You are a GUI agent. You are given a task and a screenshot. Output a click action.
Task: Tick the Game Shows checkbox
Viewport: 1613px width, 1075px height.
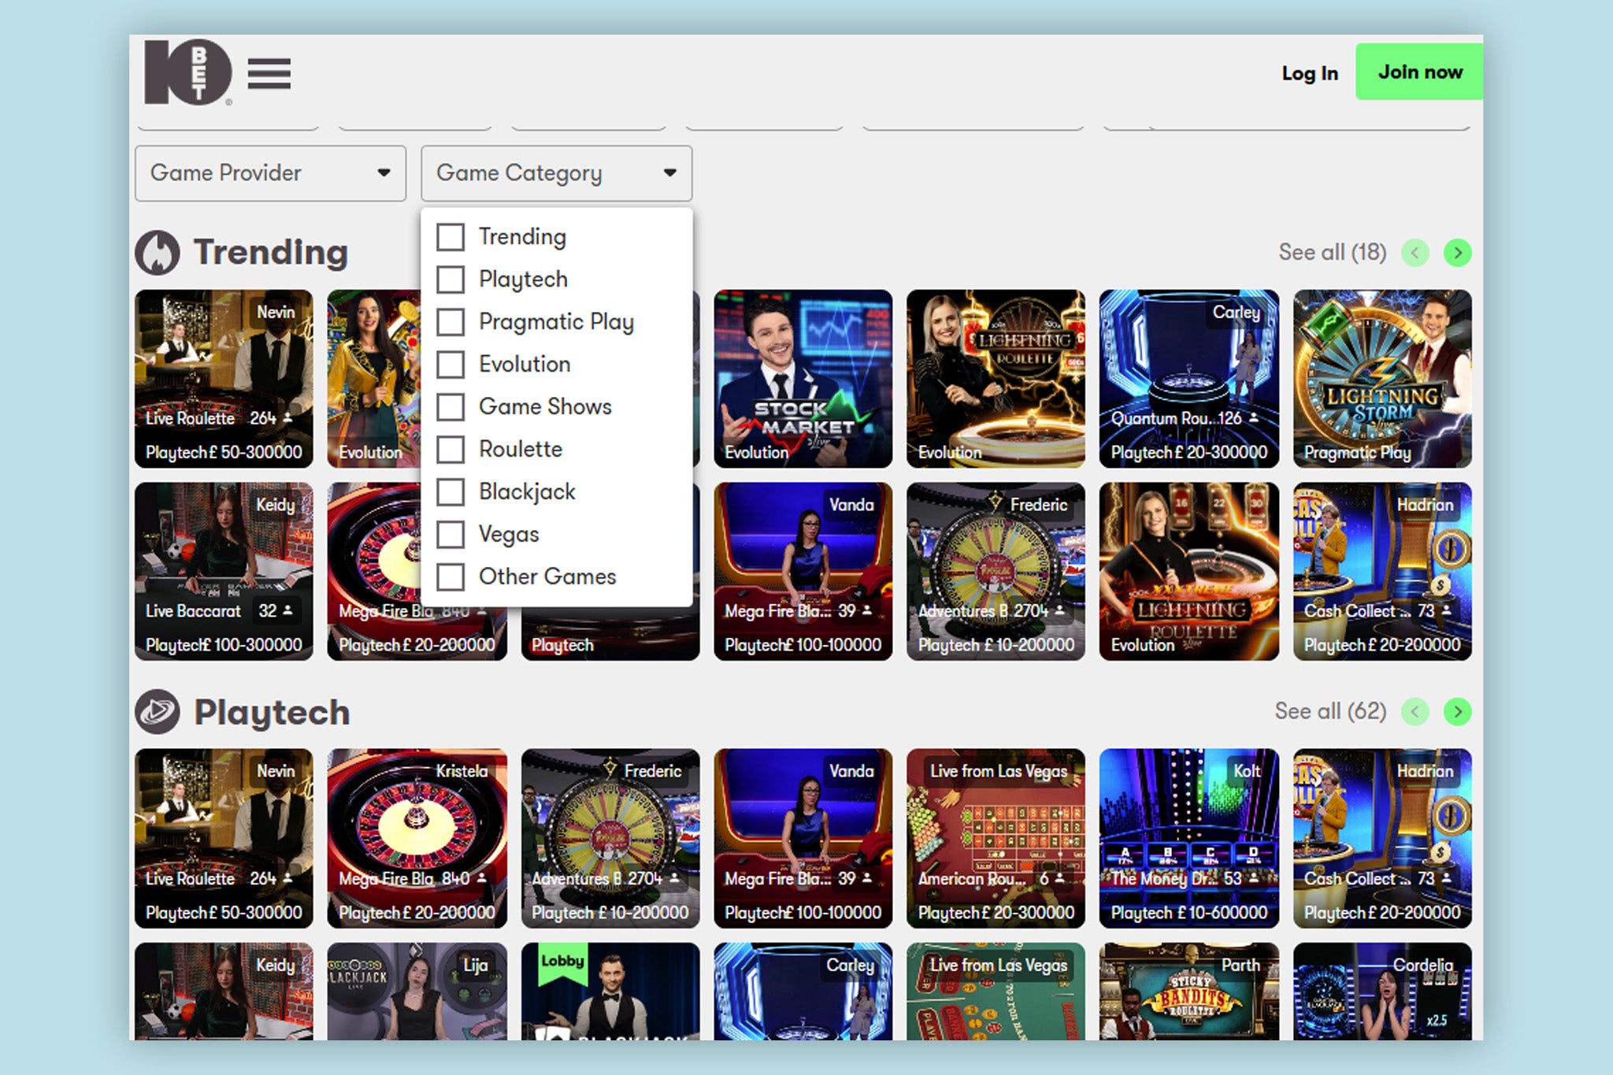coord(451,406)
